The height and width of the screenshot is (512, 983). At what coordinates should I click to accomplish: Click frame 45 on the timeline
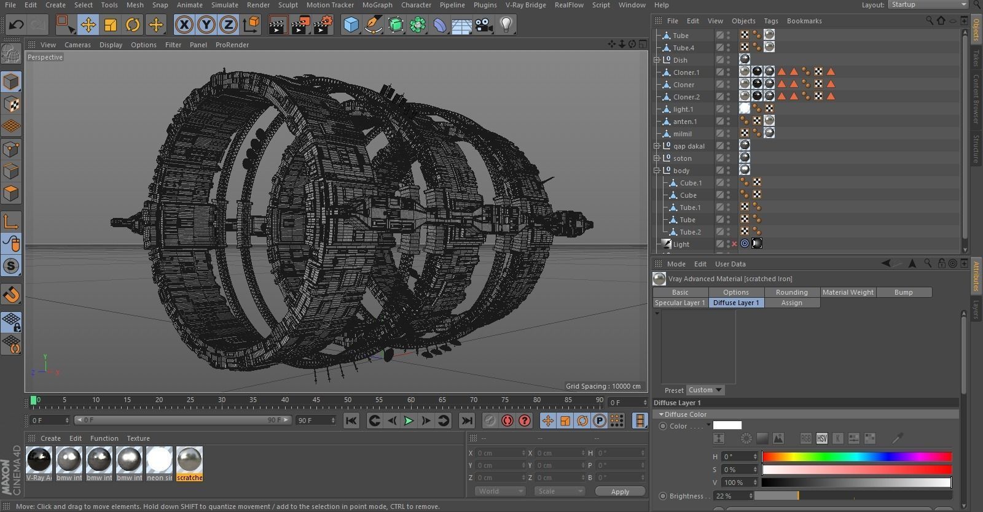(316, 401)
